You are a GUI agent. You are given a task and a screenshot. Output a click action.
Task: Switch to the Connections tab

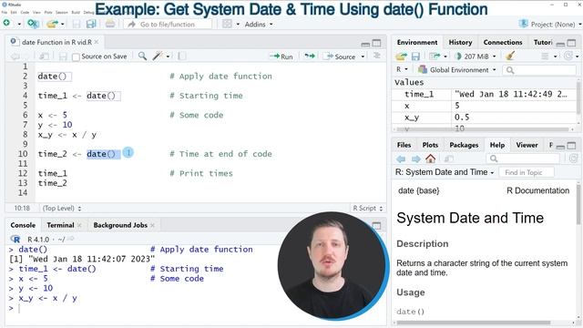[x=503, y=43]
